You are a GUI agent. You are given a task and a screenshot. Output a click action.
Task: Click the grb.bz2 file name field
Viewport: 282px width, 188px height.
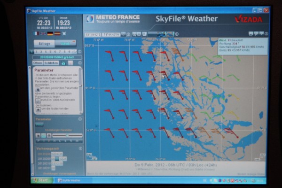tap(57, 57)
